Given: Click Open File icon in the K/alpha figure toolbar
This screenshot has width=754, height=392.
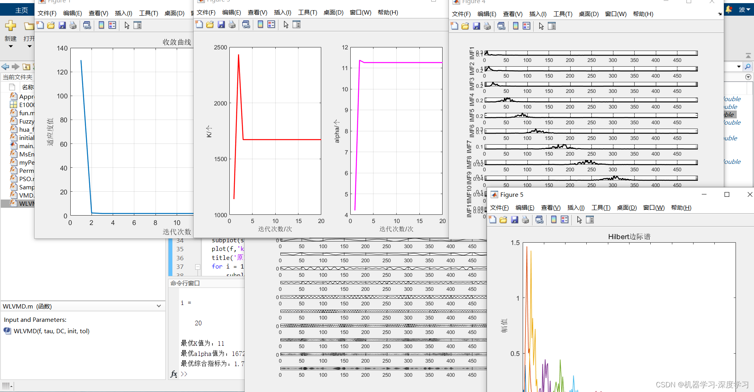Looking at the screenshot, I should [x=210, y=24].
